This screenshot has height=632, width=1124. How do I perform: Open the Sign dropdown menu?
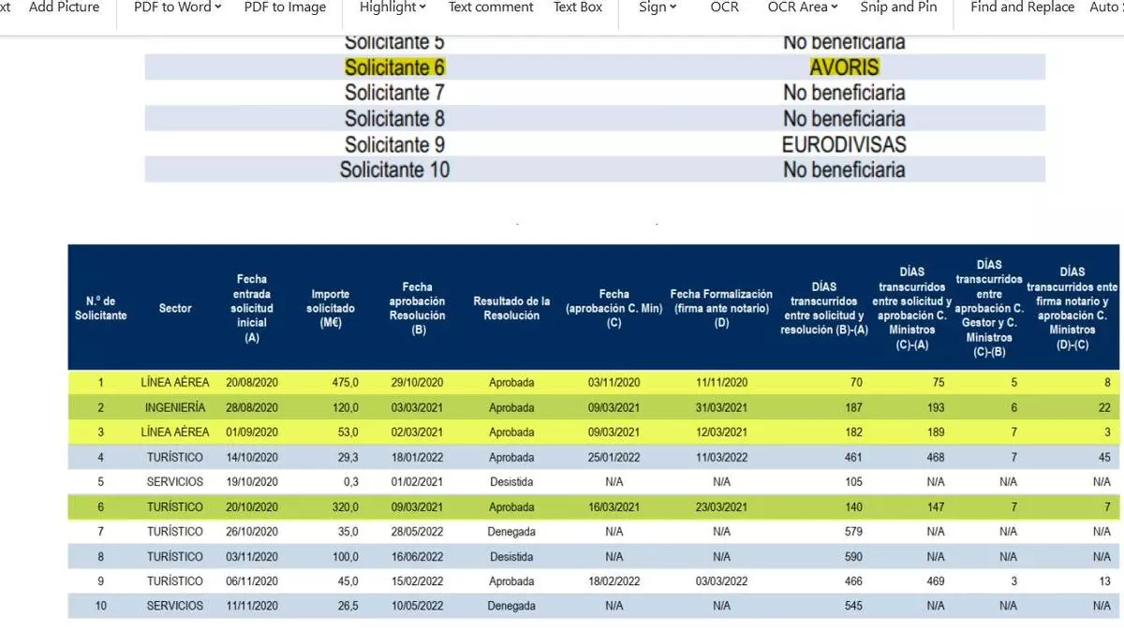point(657,7)
